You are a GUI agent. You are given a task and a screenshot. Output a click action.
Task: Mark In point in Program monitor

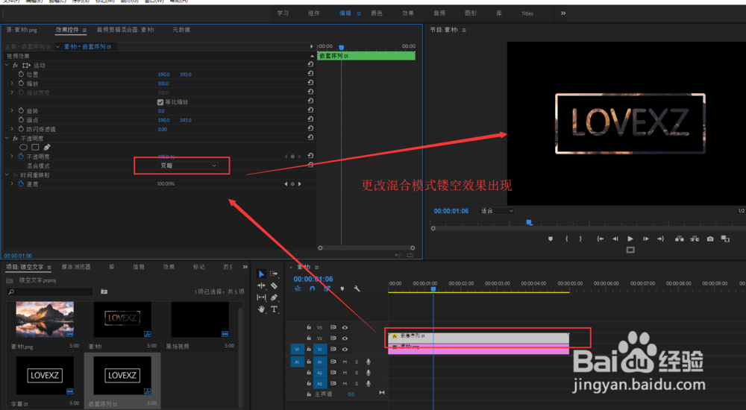567,239
